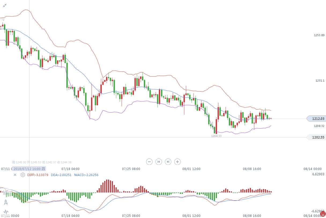Click the red badge icon in the corner
Image resolution: width=326 pixels, height=218 pixels.
click(x=323, y=214)
